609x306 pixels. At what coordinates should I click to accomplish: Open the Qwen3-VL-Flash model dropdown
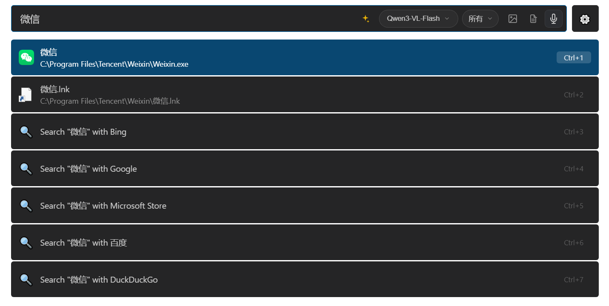pyautogui.click(x=418, y=19)
